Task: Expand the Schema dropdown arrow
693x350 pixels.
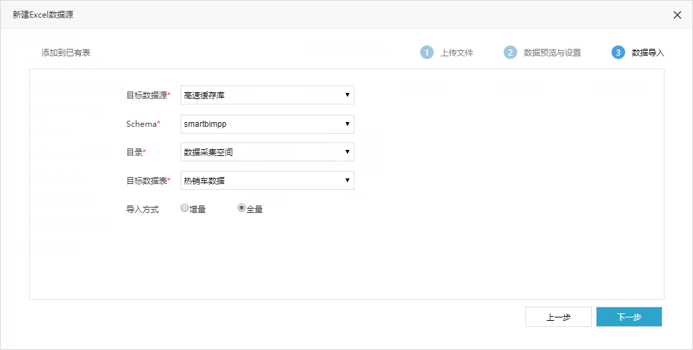Action: [348, 124]
